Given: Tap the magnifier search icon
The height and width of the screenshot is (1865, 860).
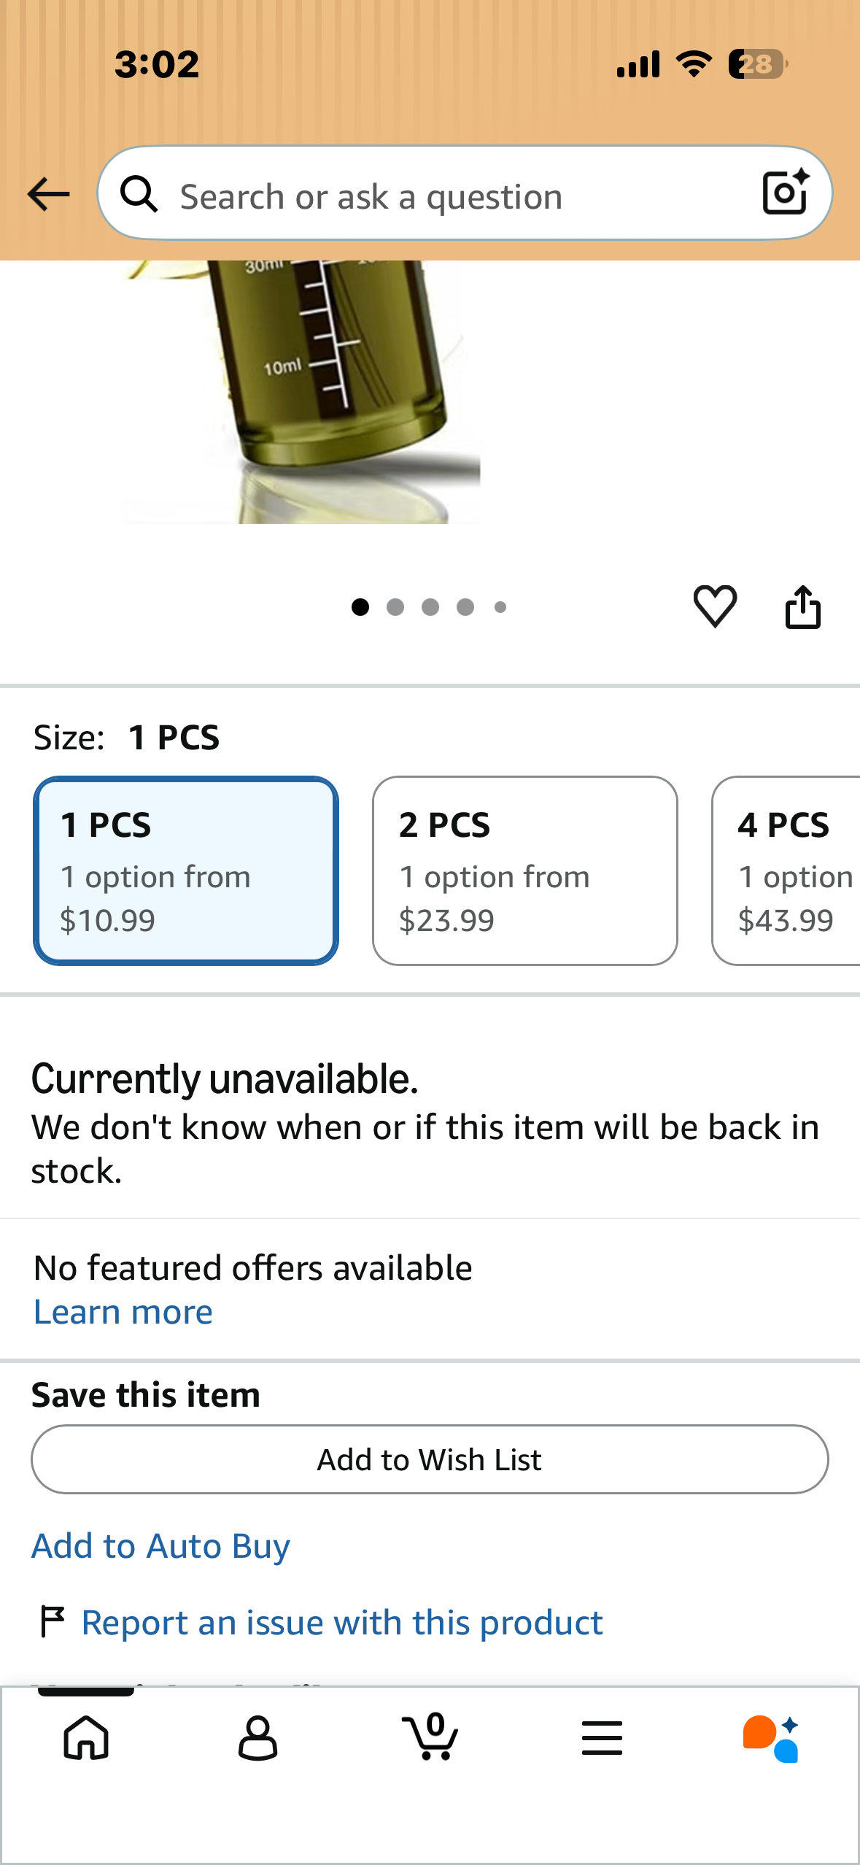Looking at the screenshot, I should (x=139, y=194).
